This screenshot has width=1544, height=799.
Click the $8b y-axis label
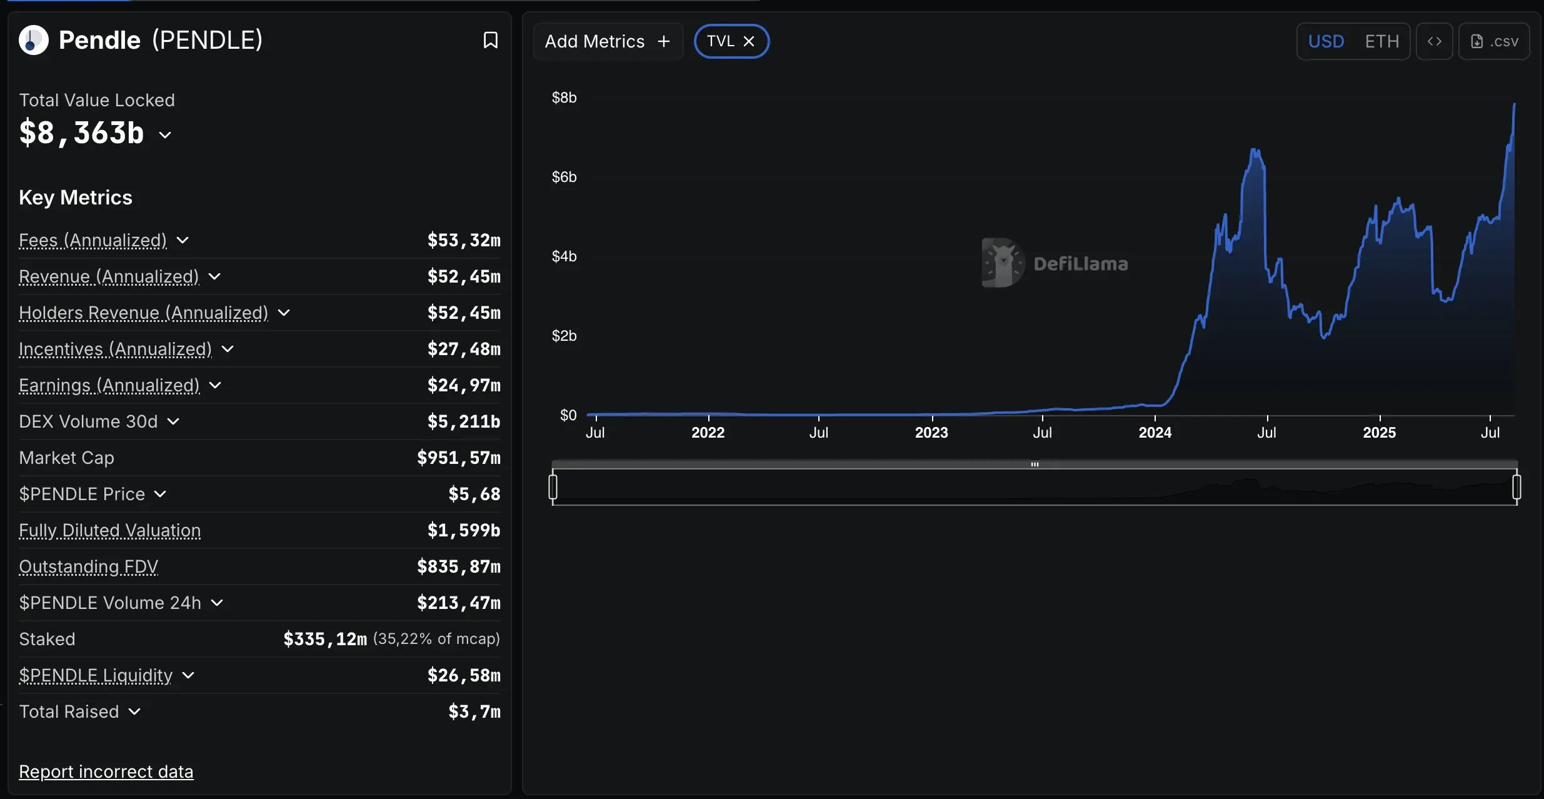pyautogui.click(x=564, y=98)
